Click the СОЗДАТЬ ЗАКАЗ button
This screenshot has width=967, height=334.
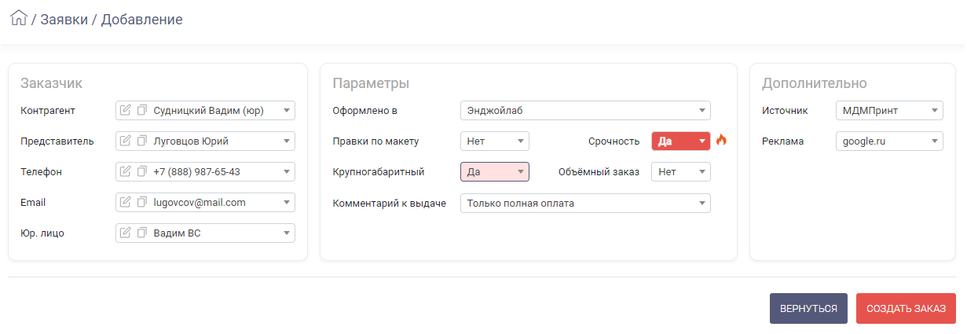click(x=906, y=309)
